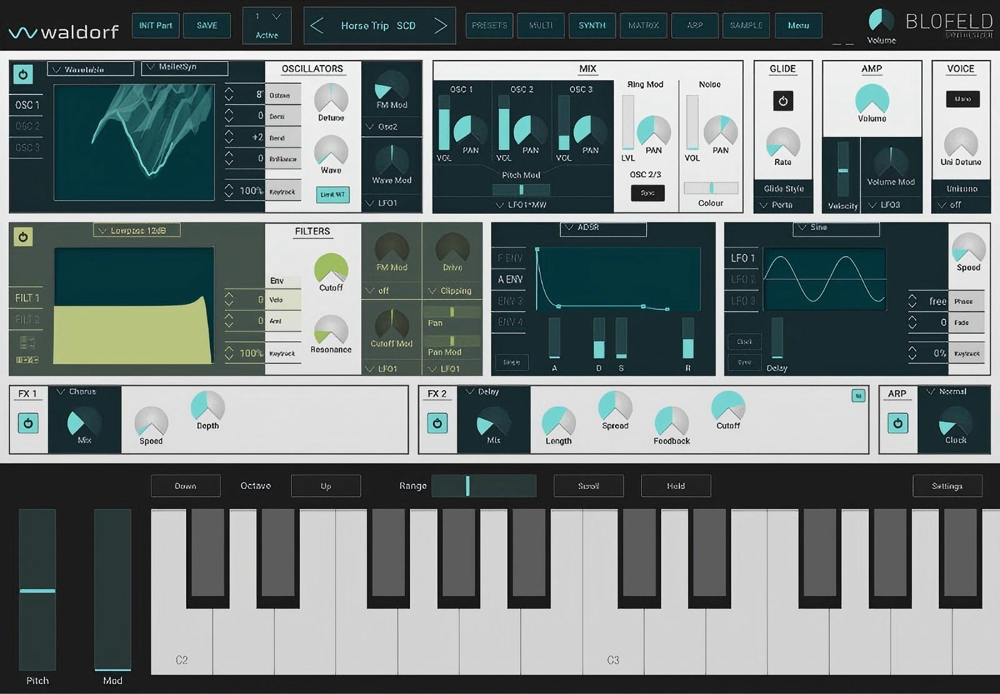Click the Chorus Depth knob
The image size is (1000, 694).
207,406
